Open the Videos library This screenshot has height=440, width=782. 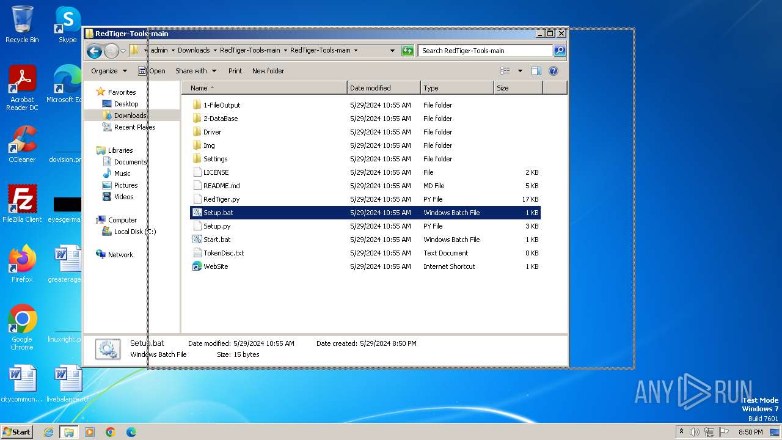click(x=123, y=197)
